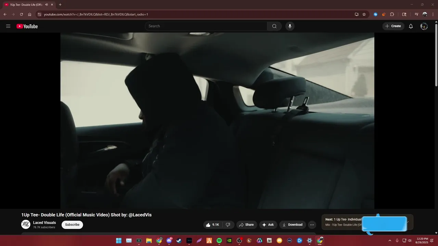The width and height of the screenshot is (438, 246).
Task: Open Chrome three-dot menu
Action: coord(433,14)
